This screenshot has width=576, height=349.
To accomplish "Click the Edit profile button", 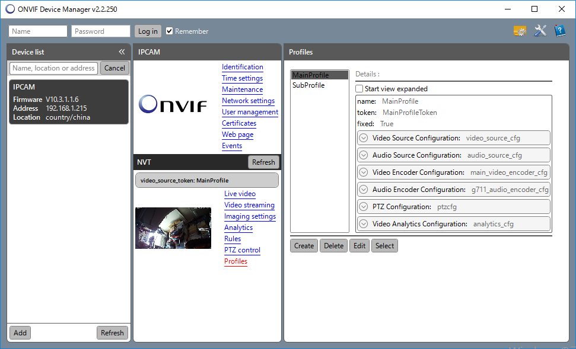I will 359,246.
